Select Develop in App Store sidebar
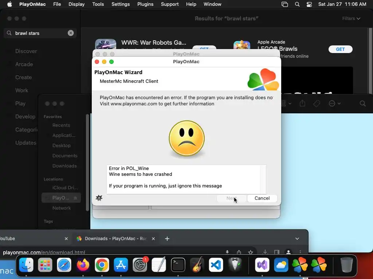This screenshot has height=279, width=373. [25, 117]
